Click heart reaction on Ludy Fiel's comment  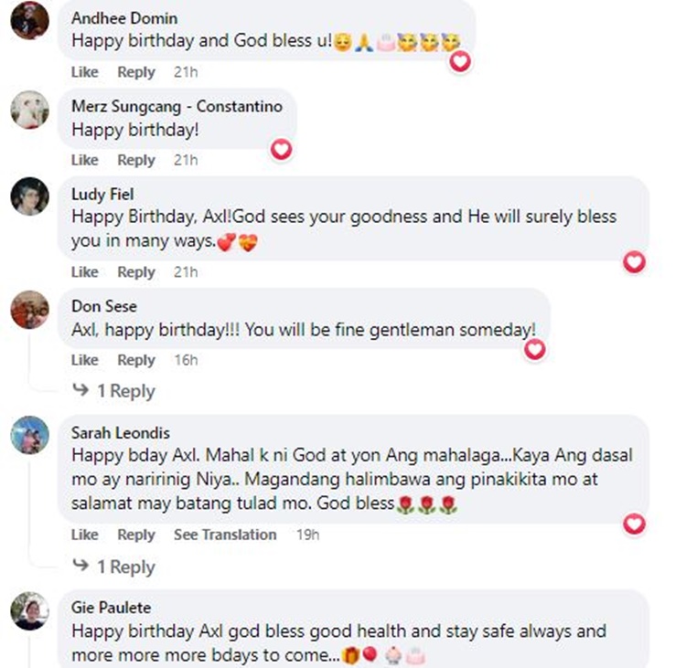pos(634,262)
